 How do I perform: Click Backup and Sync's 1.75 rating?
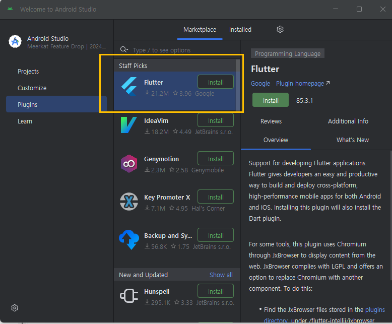coord(180,247)
